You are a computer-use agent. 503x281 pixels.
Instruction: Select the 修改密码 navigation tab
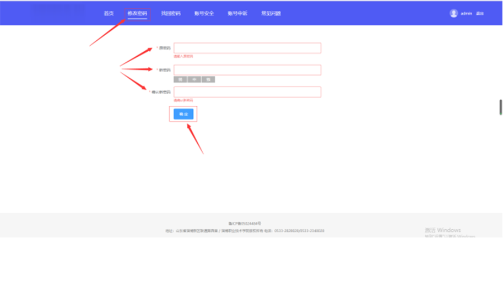137,13
